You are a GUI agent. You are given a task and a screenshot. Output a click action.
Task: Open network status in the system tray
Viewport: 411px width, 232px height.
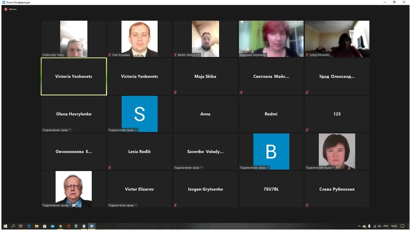click(x=375, y=226)
